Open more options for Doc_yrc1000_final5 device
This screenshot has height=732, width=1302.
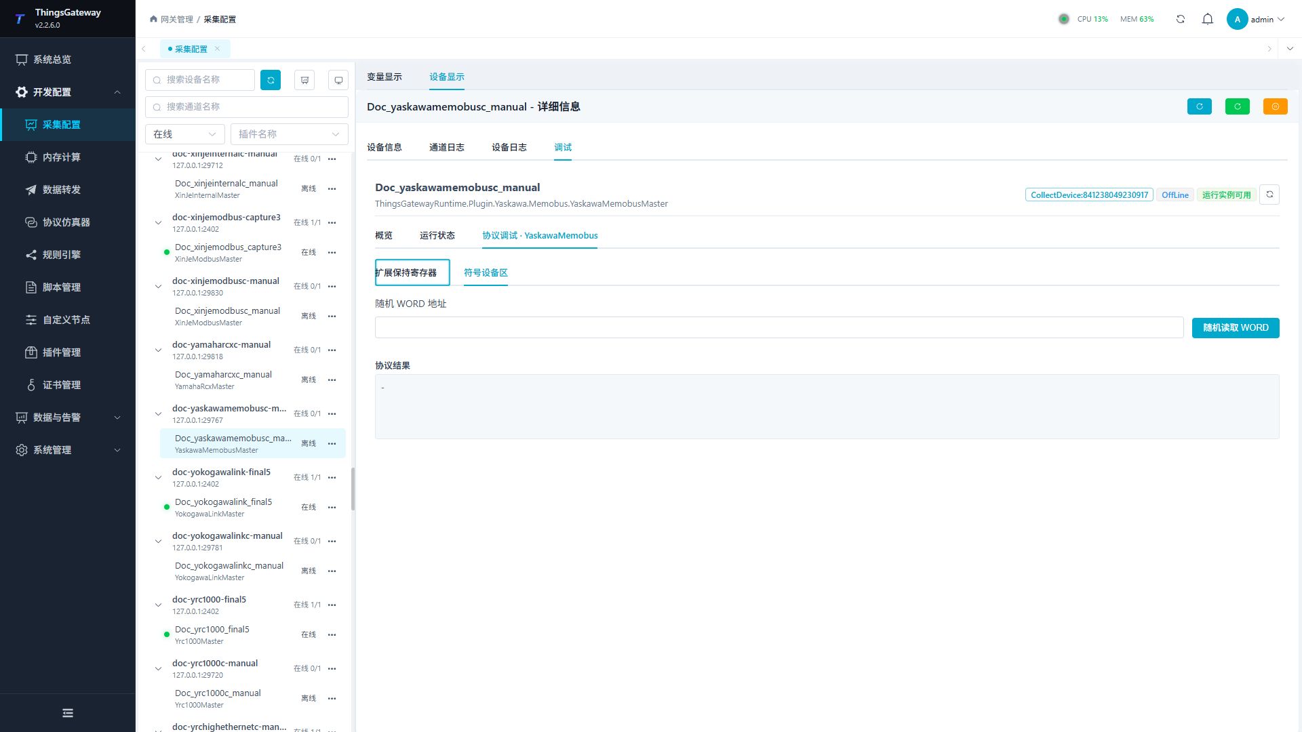click(x=332, y=634)
